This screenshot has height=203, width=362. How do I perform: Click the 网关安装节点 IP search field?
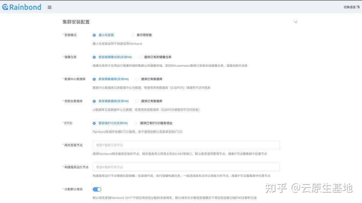[x=186, y=145]
